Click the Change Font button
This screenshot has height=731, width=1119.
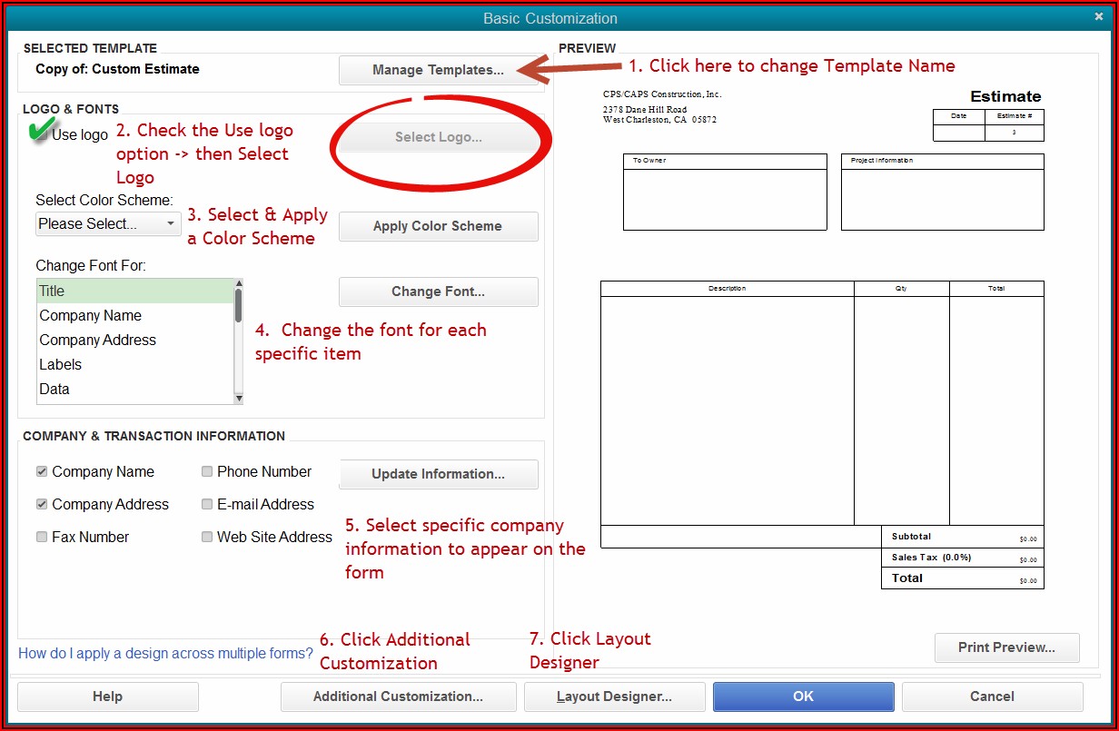[x=438, y=291]
